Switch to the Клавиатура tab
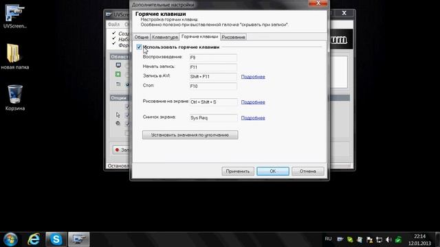The image size is (440, 247). [165, 37]
